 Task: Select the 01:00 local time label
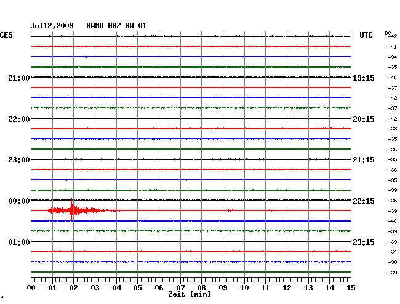pos(19,242)
